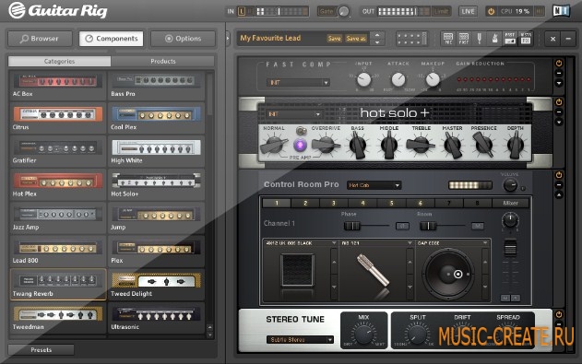Switch to the Options tab

click(x=183, y=39)
